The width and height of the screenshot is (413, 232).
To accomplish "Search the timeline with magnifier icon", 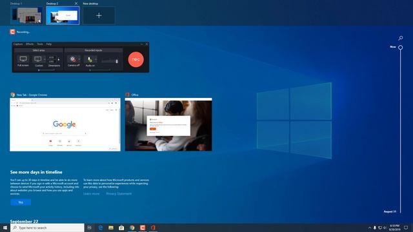I will 400,38.
